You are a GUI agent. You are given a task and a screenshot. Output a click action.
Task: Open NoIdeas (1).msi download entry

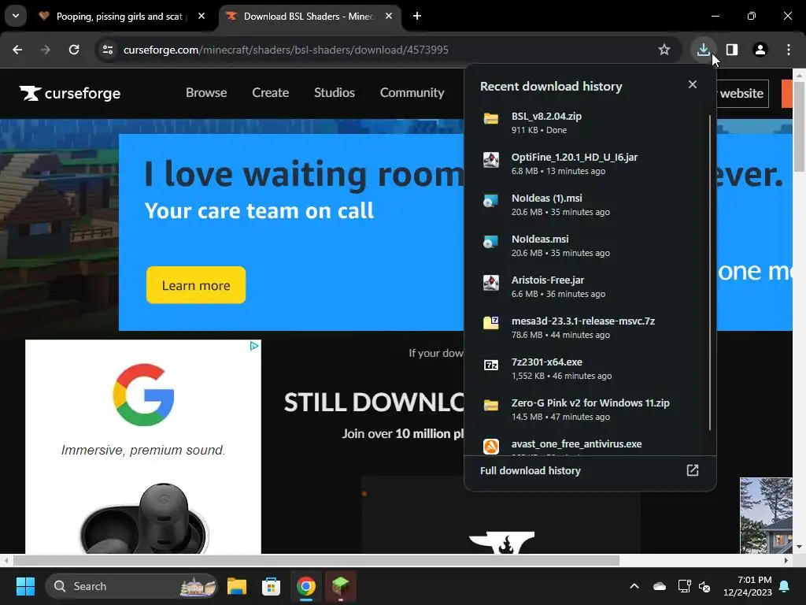[586, 204]
